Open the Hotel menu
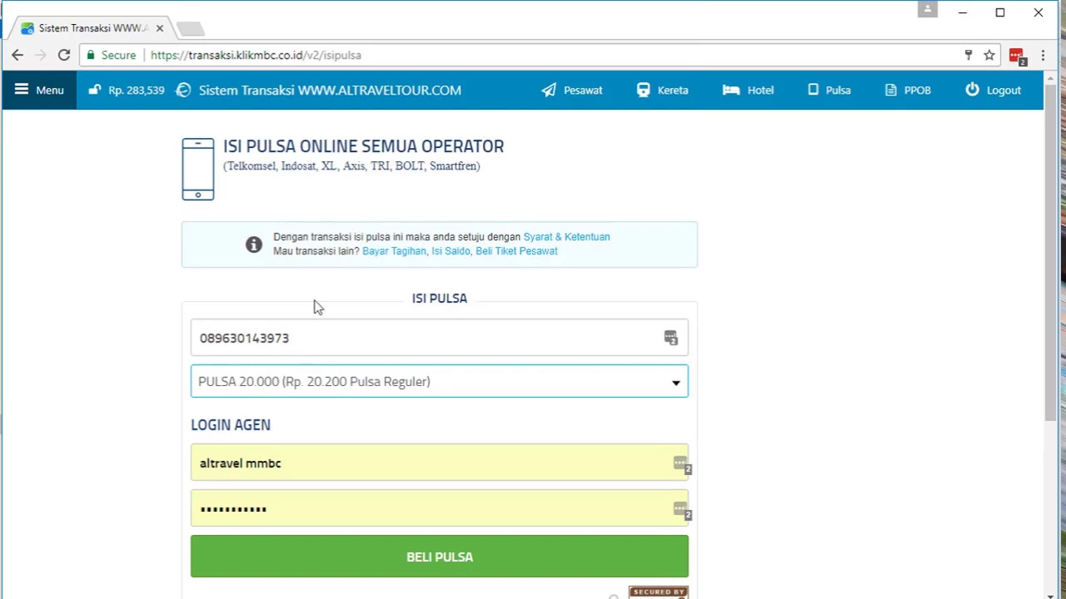Viewport: 1066px width, 599px height. click(x=749, y=90)
